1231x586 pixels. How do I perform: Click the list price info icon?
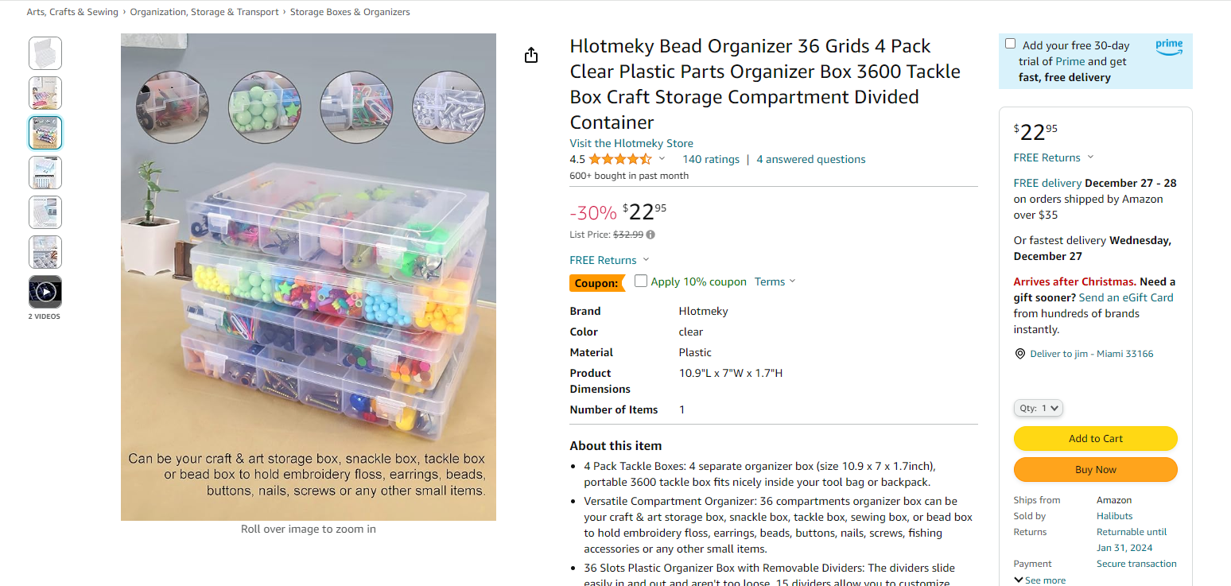pos(650,235)
